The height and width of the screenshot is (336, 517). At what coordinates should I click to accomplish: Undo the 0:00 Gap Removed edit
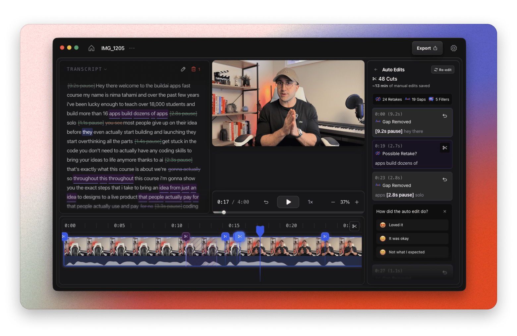(x=445, y=116)
